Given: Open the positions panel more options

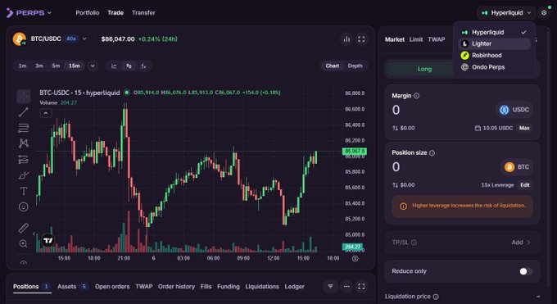Looking at the screenshot, I should click(346, 287).
